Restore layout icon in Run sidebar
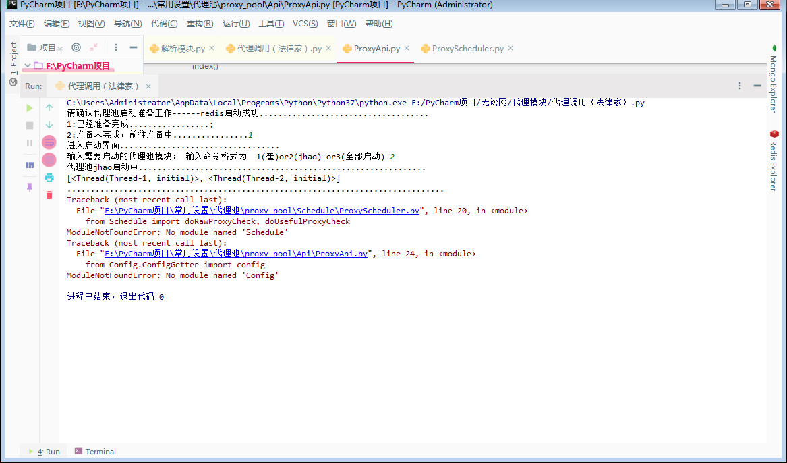Viewport: 787px width, 463px height. point(30,165)
